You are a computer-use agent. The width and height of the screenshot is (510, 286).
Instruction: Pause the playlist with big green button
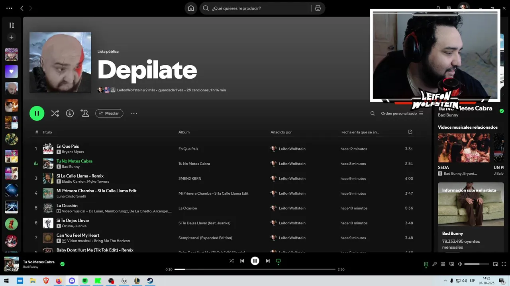pyautogui.click(x=37, y=113)
